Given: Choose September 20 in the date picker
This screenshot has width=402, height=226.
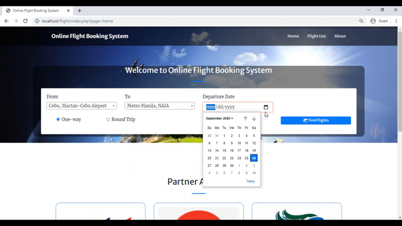Looking at the screenshot, I should [209, 158].
